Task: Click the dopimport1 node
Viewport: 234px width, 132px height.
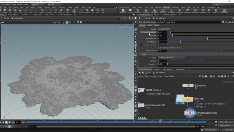Action: 188,85
